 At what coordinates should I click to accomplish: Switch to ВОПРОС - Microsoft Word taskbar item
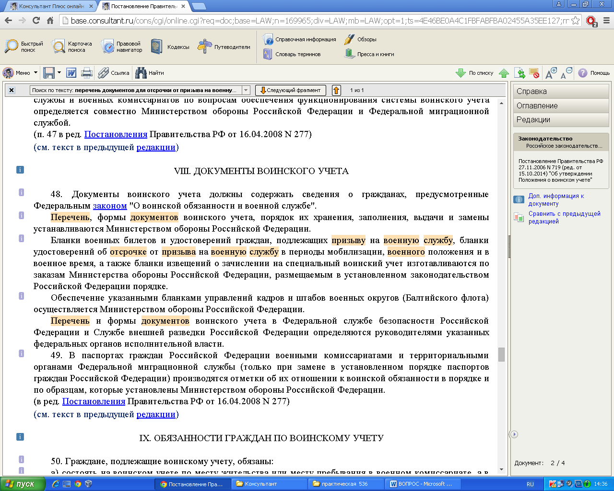click(422, 484)
